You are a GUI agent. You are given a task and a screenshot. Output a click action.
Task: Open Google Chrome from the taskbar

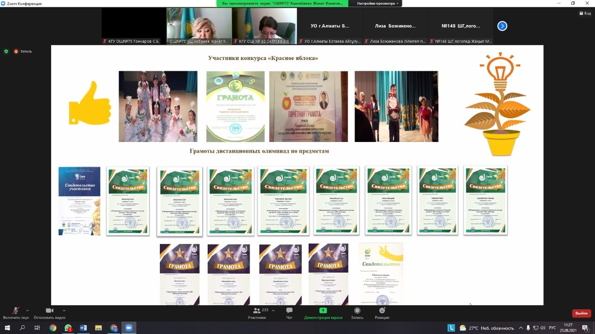(53, 328)
